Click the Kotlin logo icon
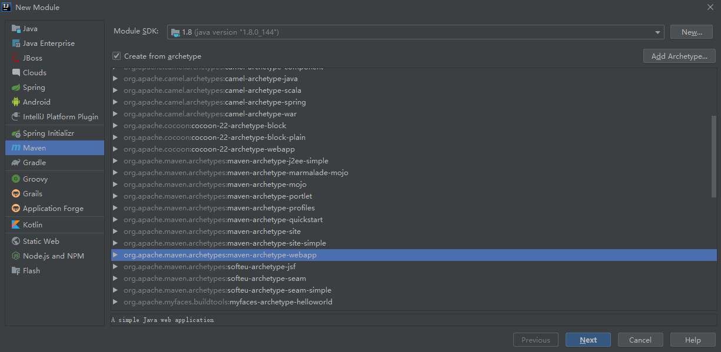The height and width of the screenshot is (352, 721). click(x=16, y=225)
